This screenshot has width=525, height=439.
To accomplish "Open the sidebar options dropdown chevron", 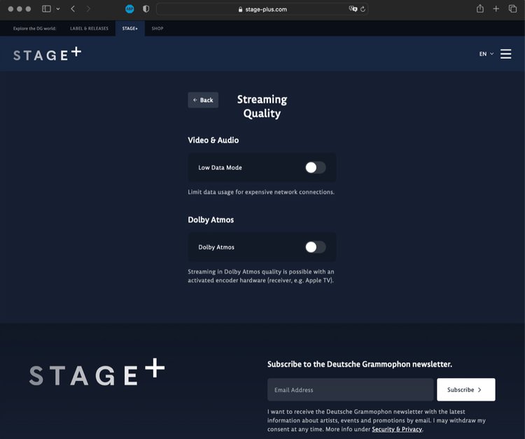I will 58,9.
